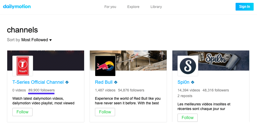Click the dailymotion logo
257x127 pixels.
(x=17, y=7)
